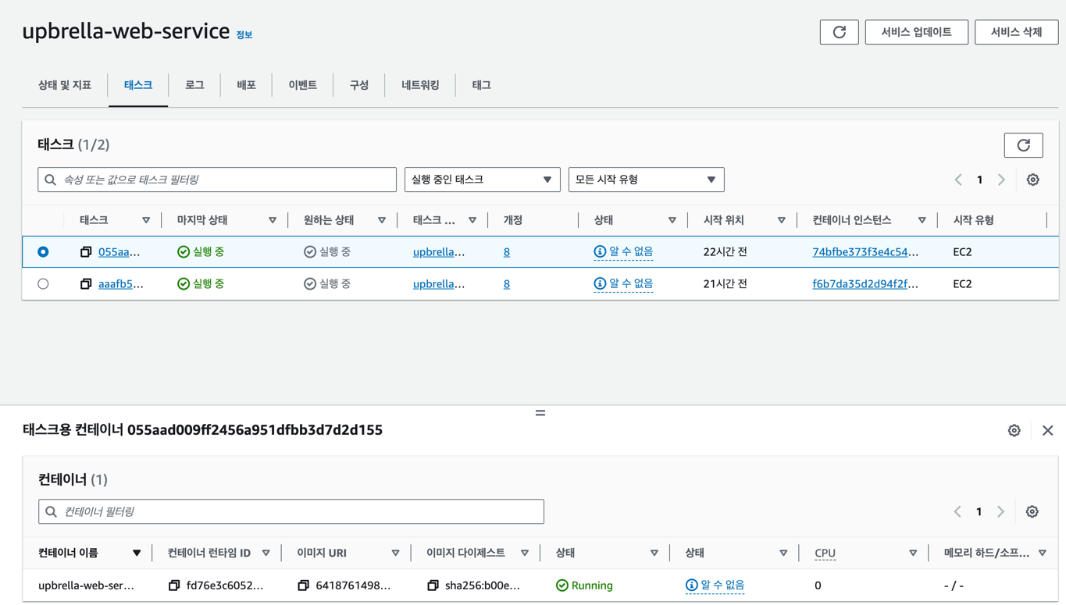Click the split panel resize handle

[540, 413]
